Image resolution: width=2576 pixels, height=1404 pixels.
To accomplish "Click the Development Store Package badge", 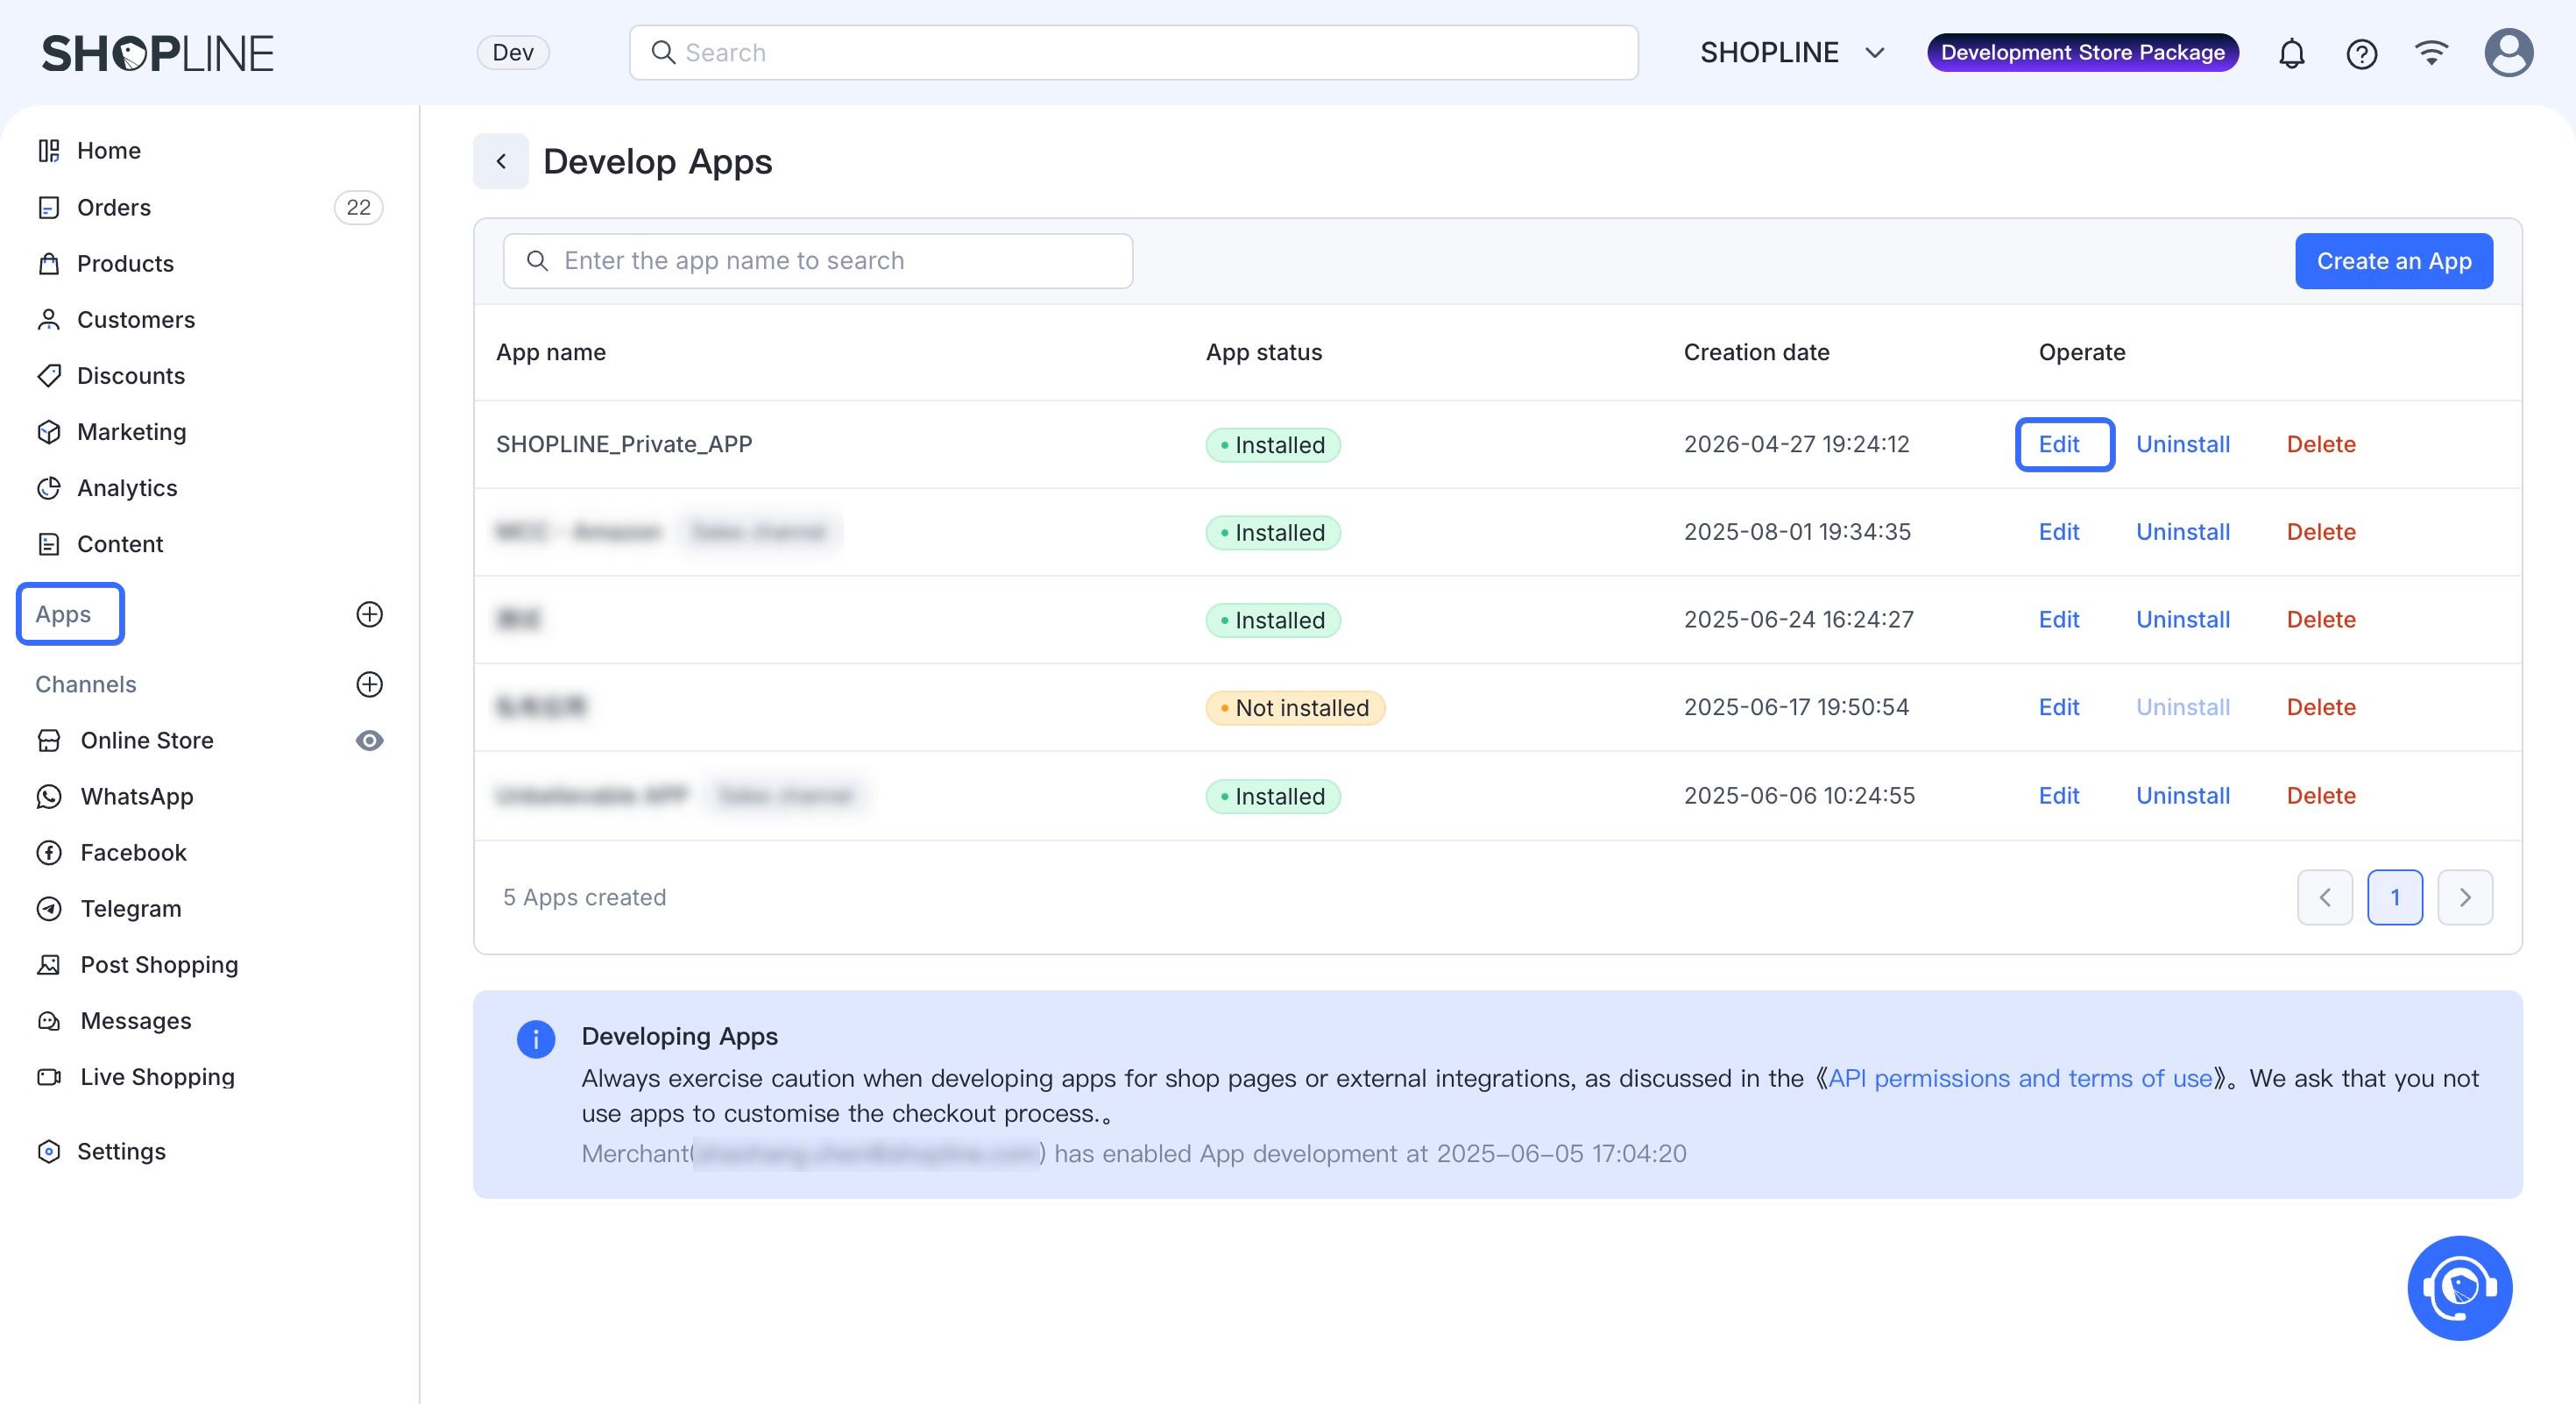I will tap(2083, 52).
